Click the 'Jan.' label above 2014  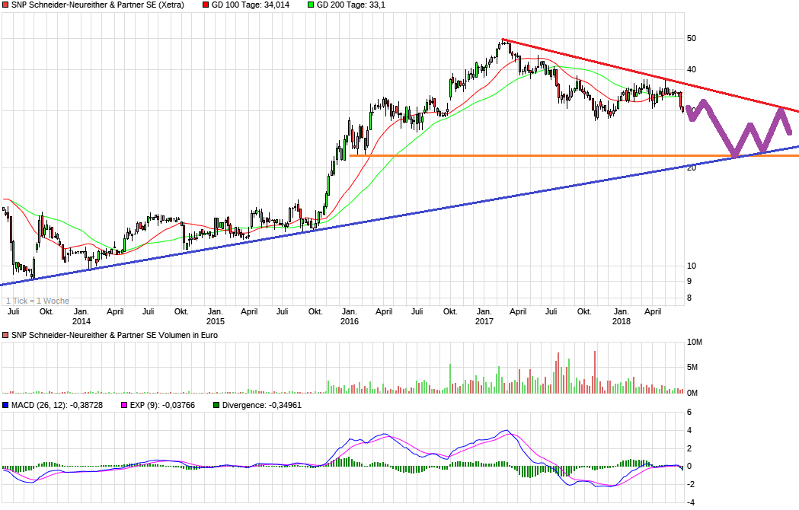coord(81,312)
